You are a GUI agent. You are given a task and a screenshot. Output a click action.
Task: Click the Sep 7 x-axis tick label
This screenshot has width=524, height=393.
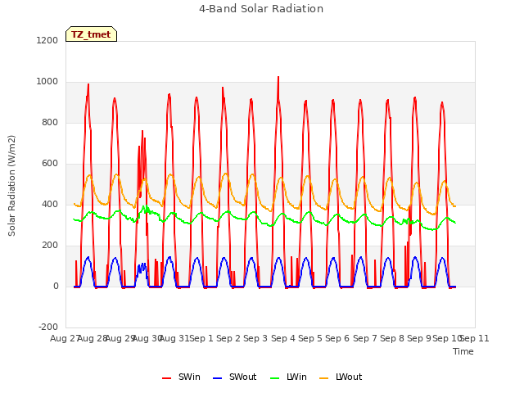click(x=365, y=338)
